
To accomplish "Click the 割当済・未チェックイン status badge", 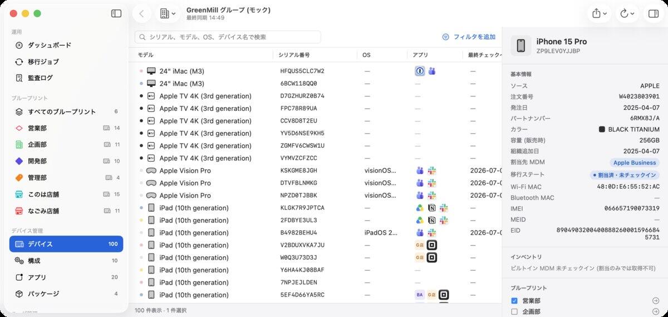I will tap(625, 175).
